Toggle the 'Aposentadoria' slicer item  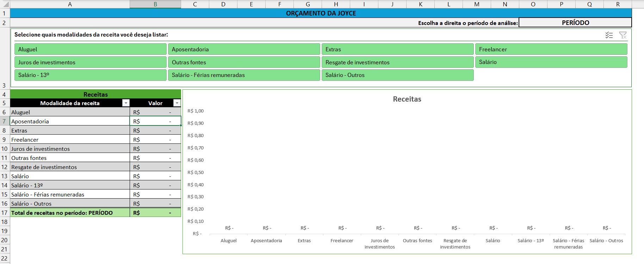point(244,49)
